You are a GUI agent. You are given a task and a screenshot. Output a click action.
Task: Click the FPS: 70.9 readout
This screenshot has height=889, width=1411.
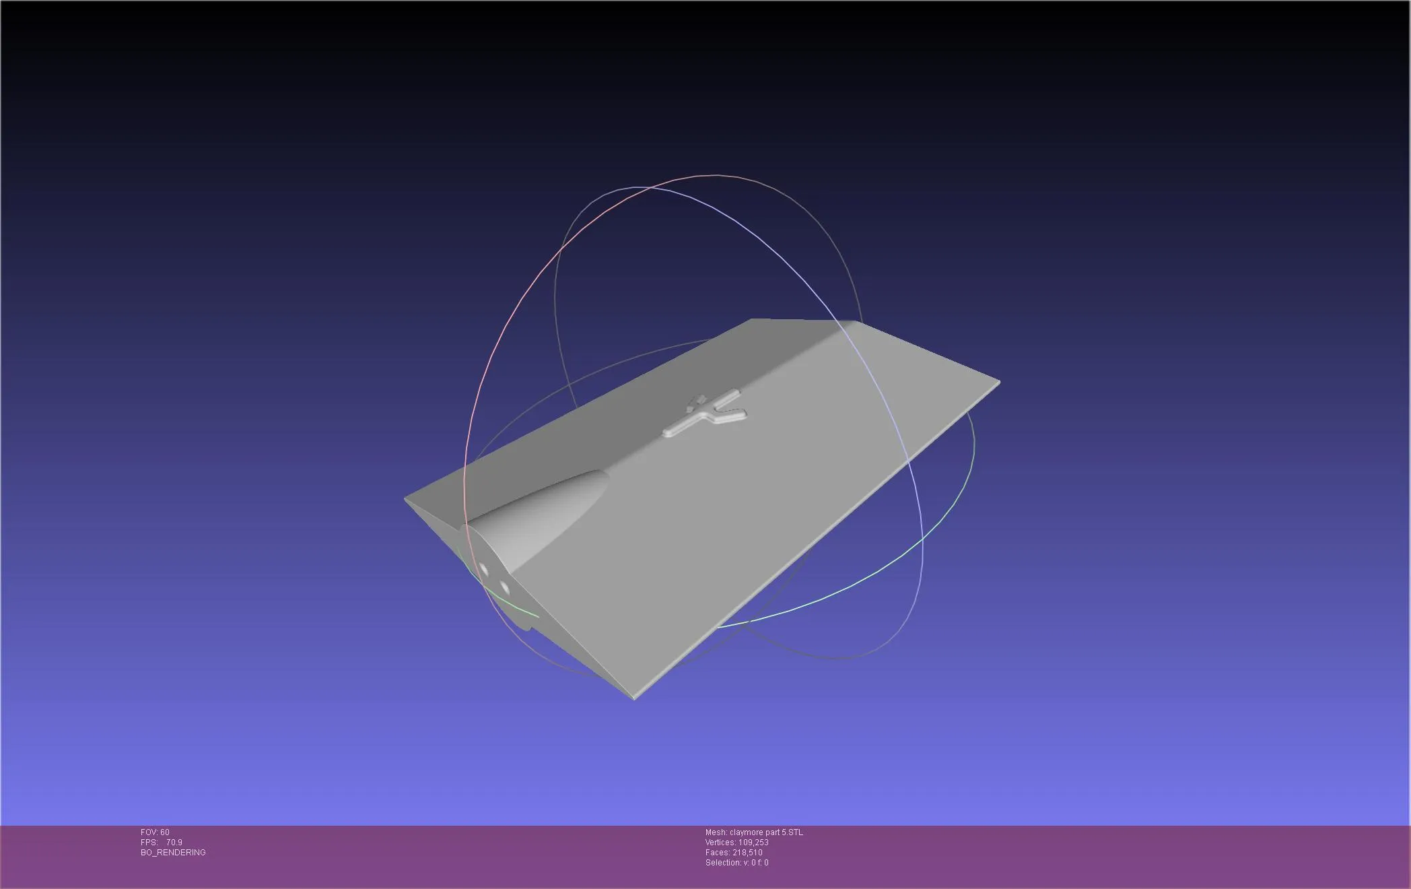[x=161, y=843]
